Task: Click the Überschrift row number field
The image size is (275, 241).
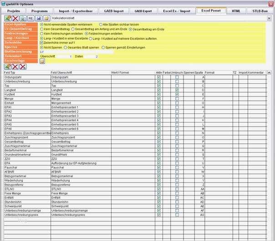Action: pos(64,56)
